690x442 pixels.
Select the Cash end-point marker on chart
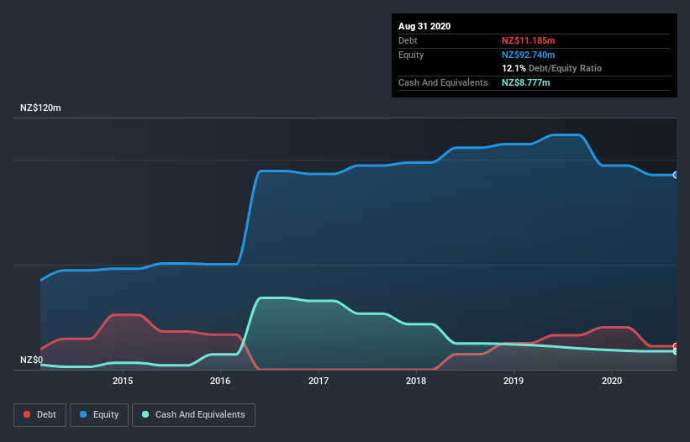(x=676, y=351)
